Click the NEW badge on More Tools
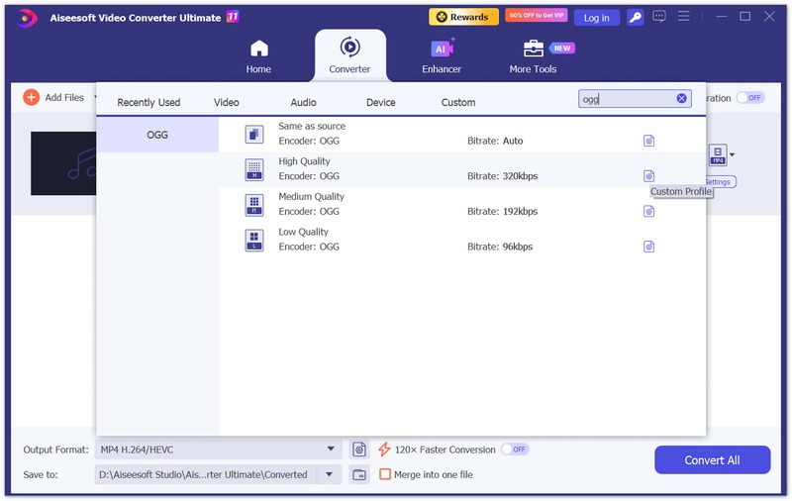The image size is (792, 501). point(561,49)
